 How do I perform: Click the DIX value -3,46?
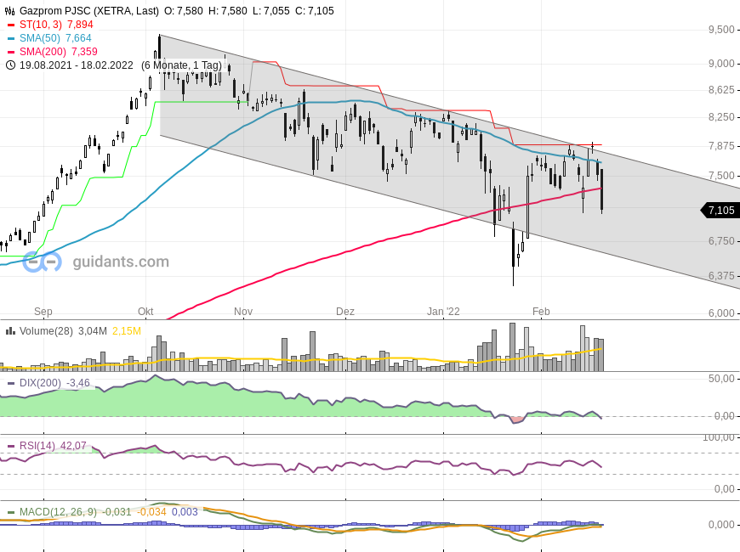(78, 383)
